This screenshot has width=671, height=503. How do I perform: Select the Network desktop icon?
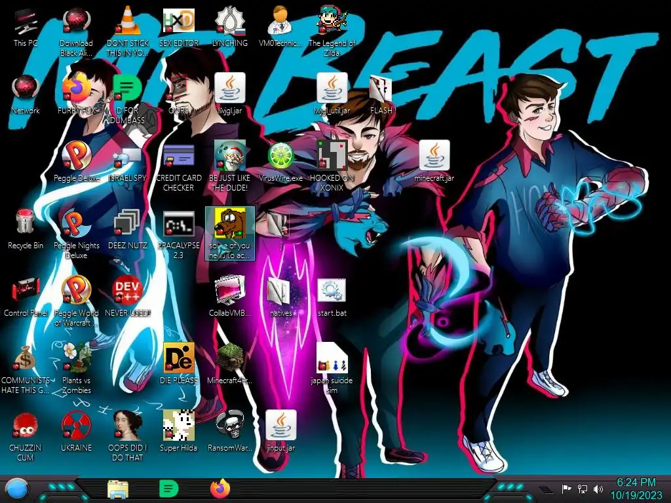point(26,95)
